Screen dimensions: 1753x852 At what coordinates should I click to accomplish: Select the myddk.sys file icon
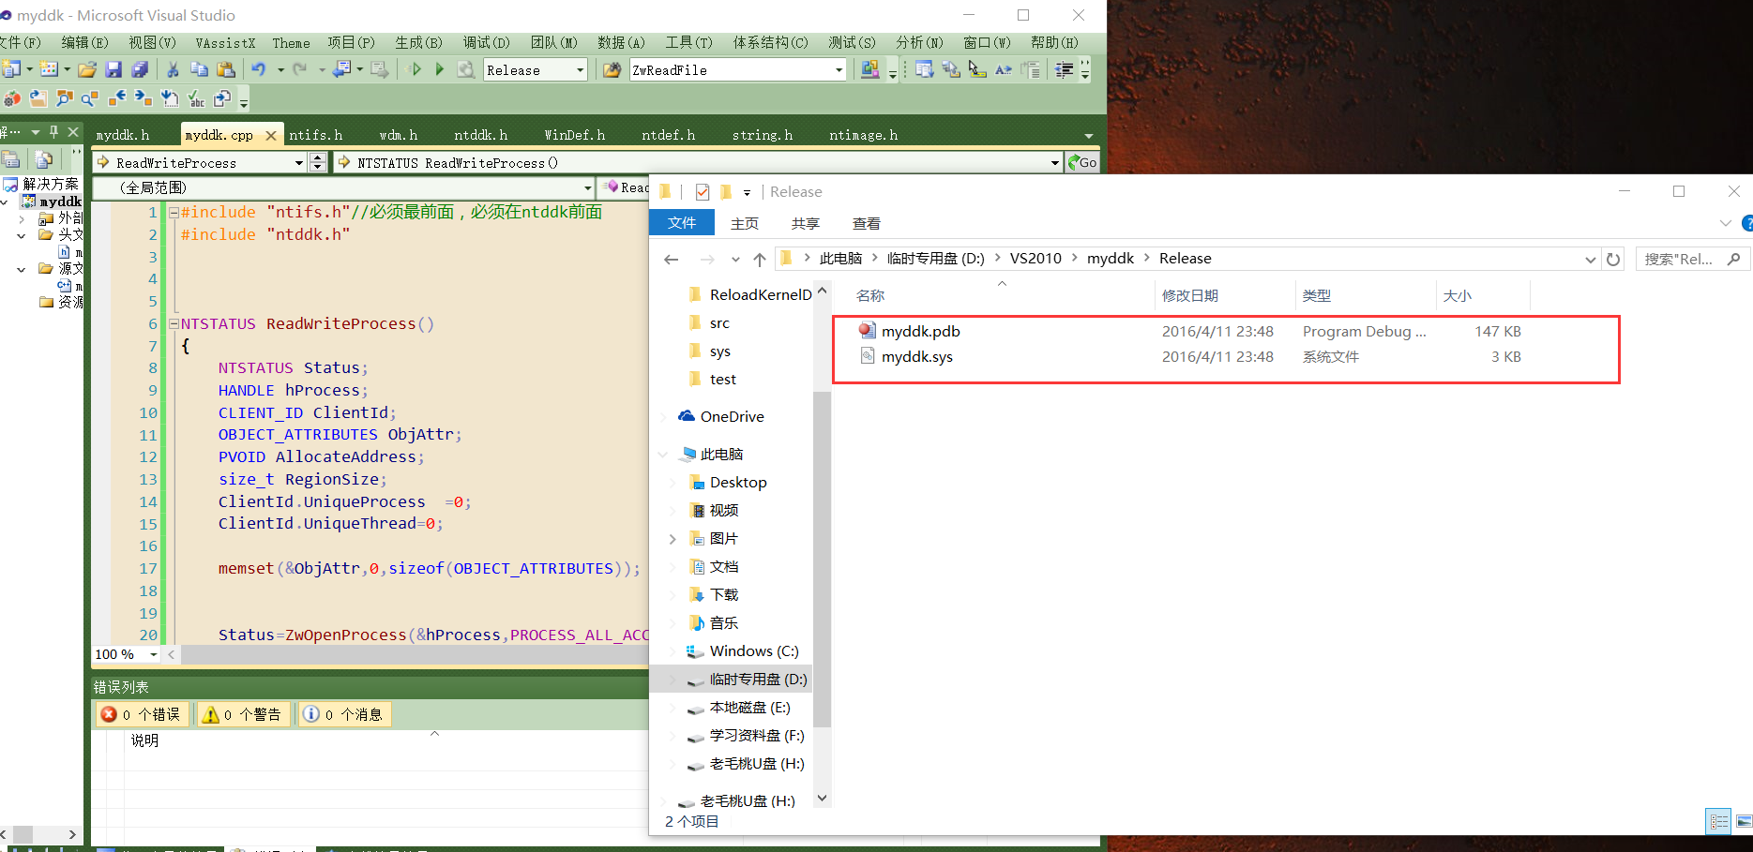click(x=867, y=356)
